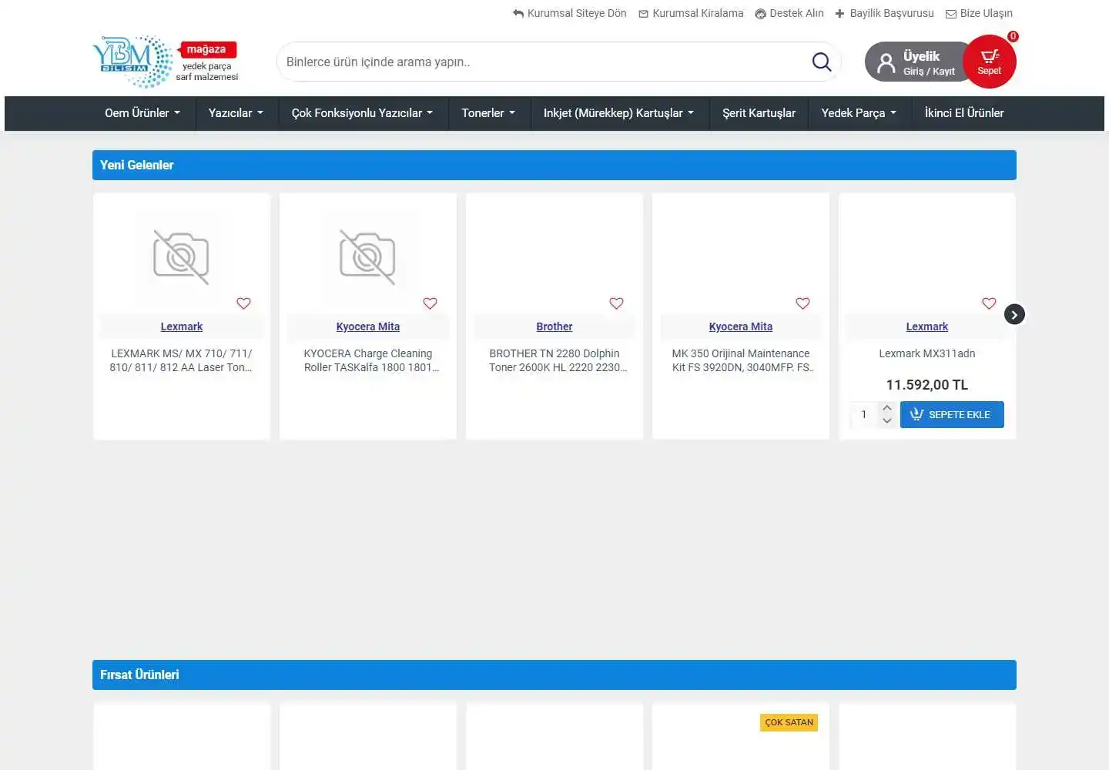Open the İkinci El Ürünler category
Screen dimensions: 1109x770
pos(964,113)
